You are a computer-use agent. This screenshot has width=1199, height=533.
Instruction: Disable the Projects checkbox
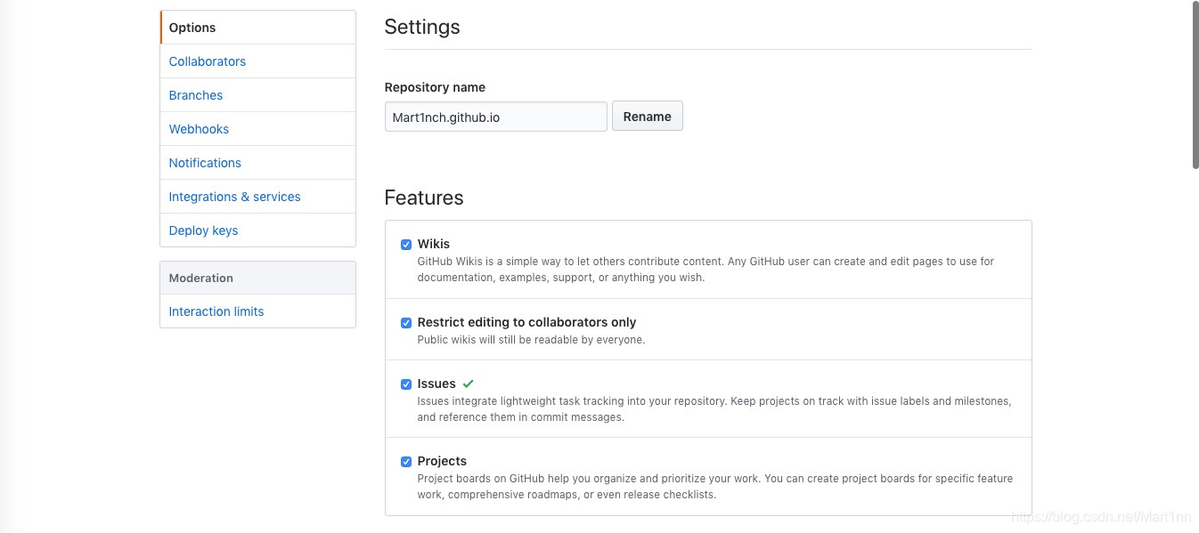(x=406, y=462)
